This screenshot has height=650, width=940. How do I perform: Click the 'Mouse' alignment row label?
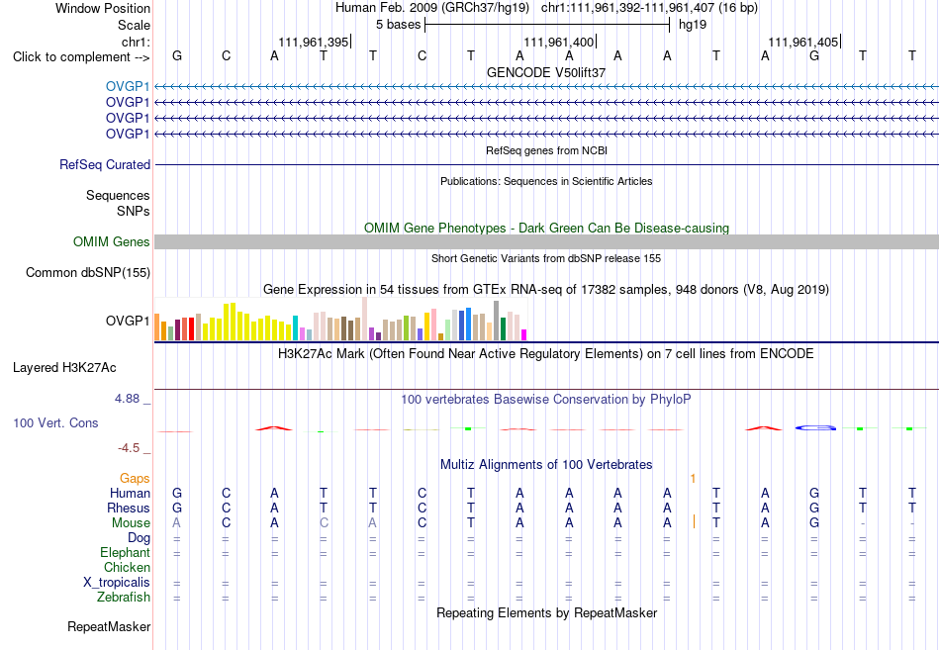pyautogui.click(x=131, y=523)
